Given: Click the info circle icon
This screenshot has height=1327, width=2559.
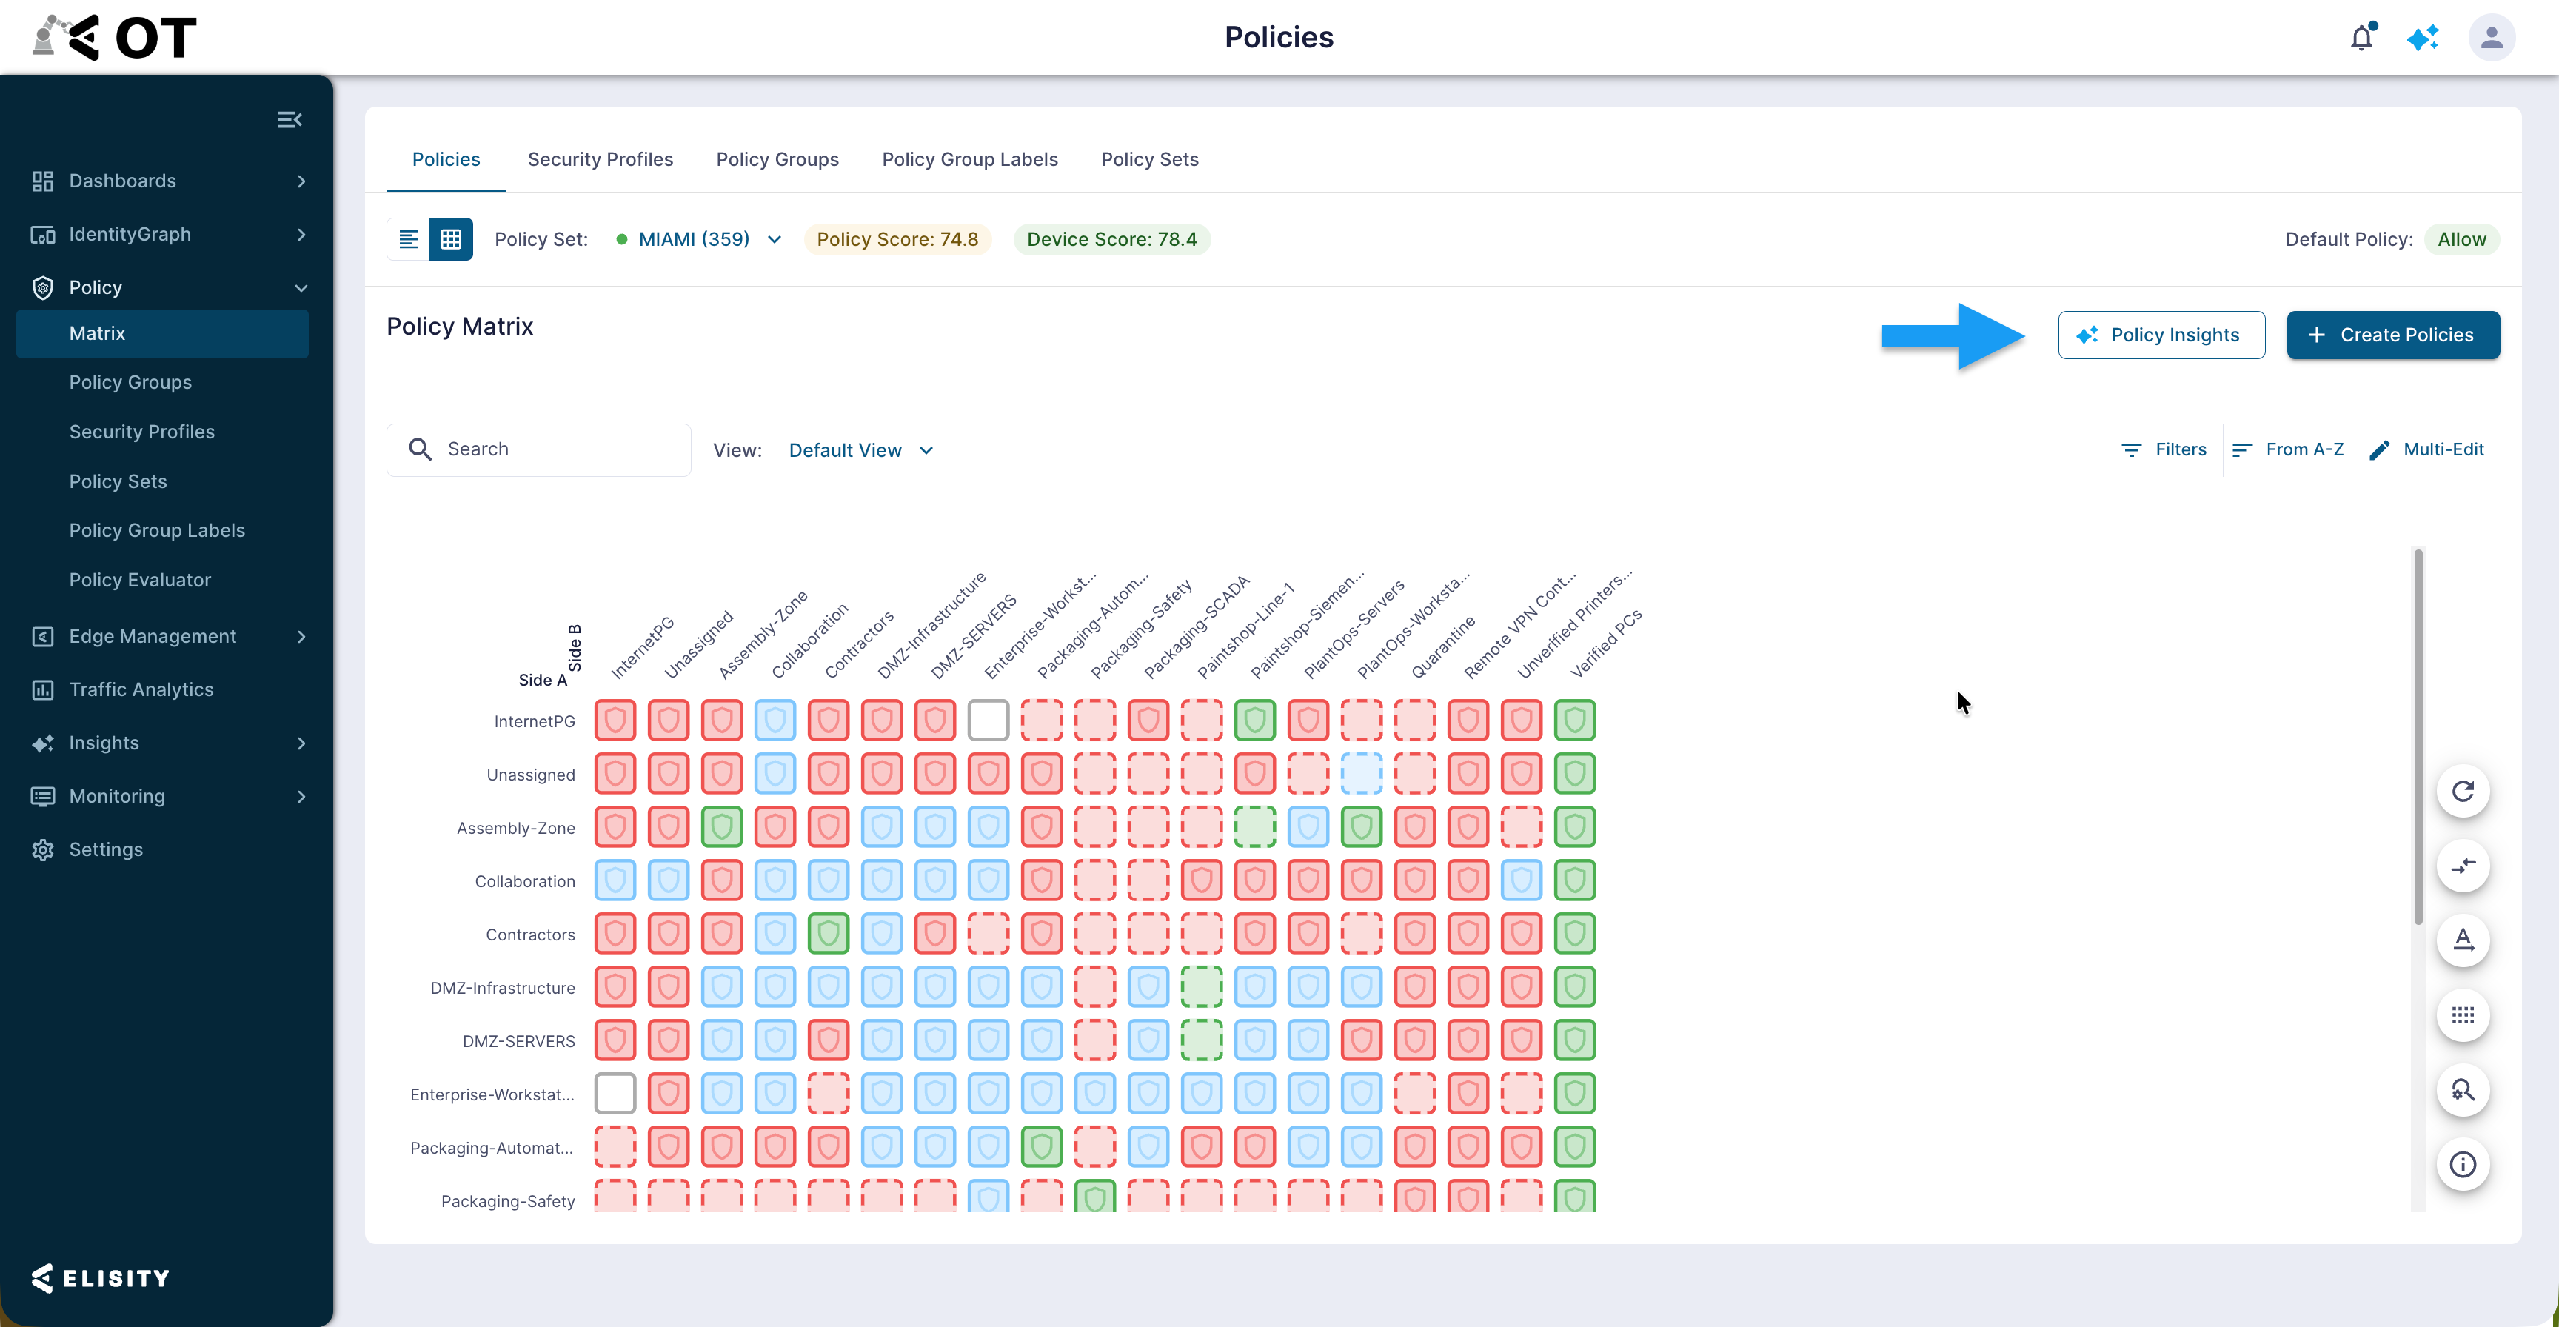Looking at the screenshot, I should [2463, 1164].
